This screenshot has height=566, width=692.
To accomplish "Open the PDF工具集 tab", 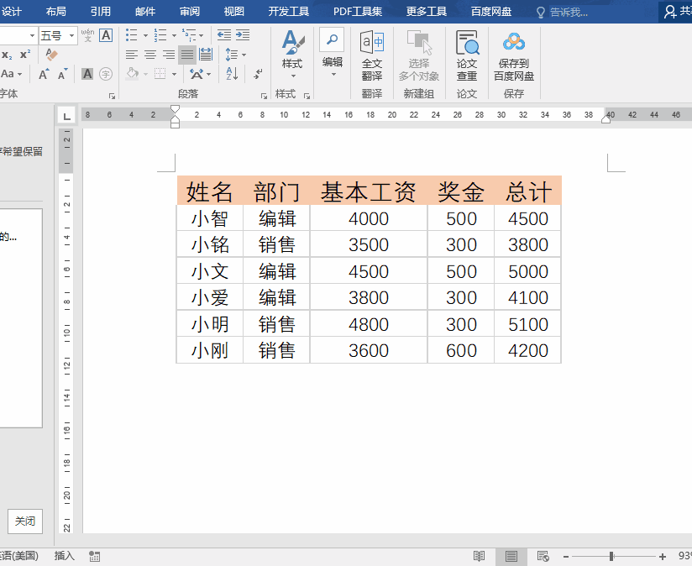I will pos(358,11).
